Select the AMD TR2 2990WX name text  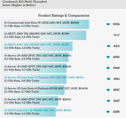click(x=37, y=34)
